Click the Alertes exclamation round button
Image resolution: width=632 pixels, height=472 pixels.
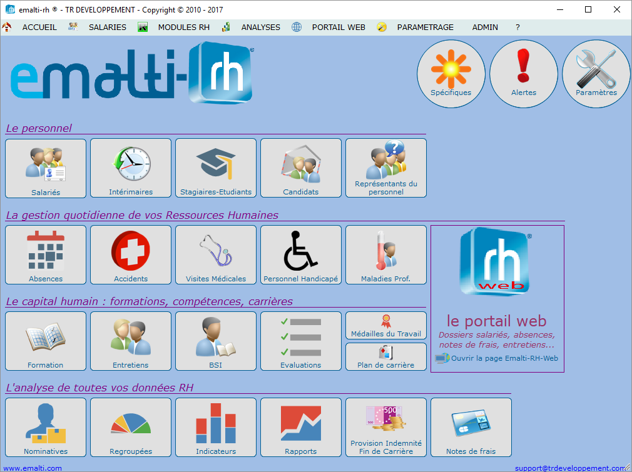point(524,74)
